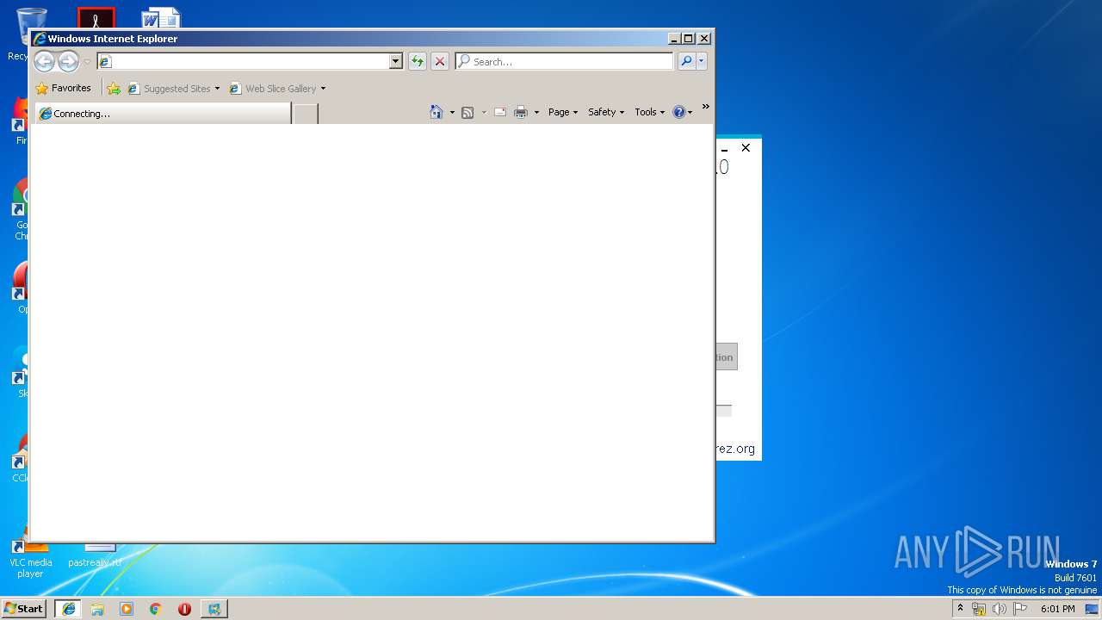Open the Adobe Reader desktop icon
1102x620 pixels.
[x=96, y=17]
